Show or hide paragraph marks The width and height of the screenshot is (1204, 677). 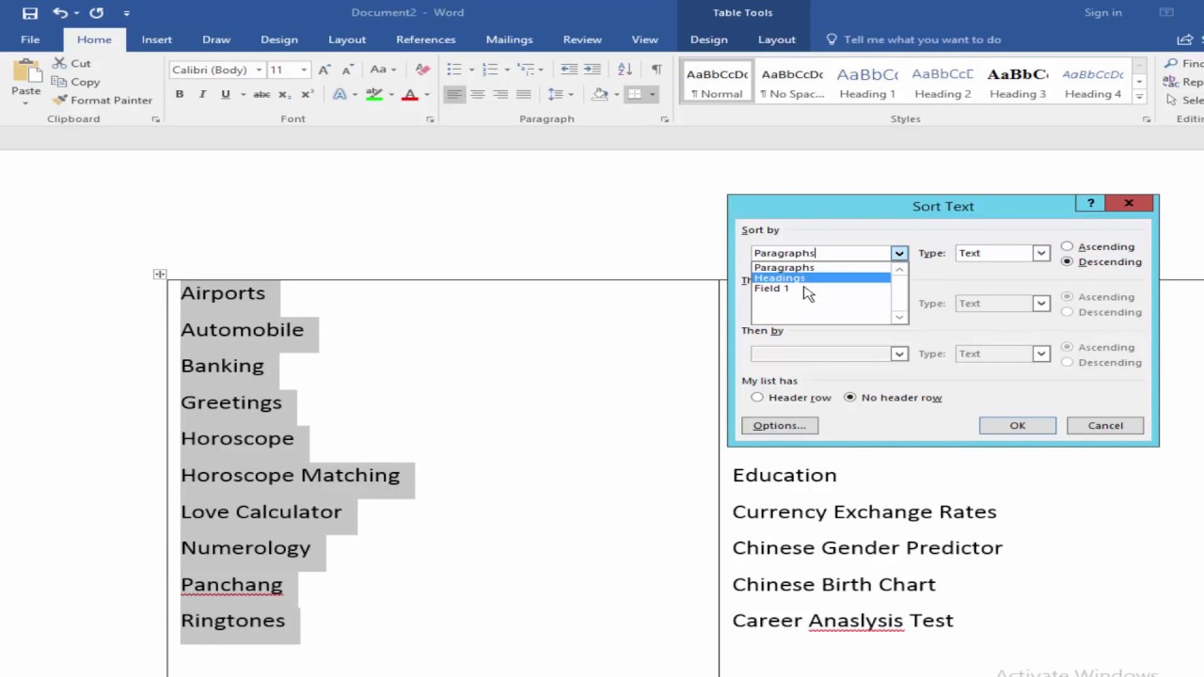click(x=657, y=70)
